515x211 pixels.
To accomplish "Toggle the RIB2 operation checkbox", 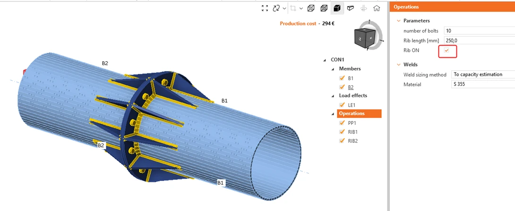I will tap(342, 141).
